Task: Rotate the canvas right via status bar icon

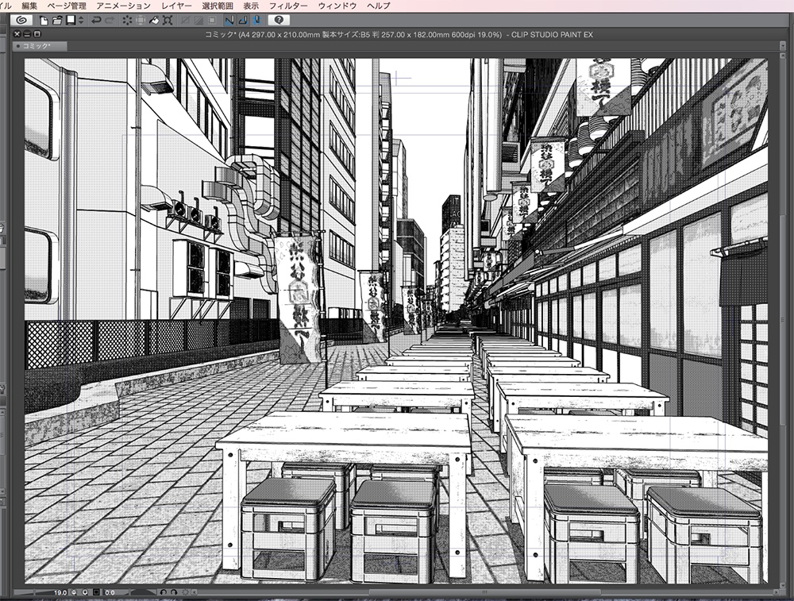Action: click(x=174, y=592)
